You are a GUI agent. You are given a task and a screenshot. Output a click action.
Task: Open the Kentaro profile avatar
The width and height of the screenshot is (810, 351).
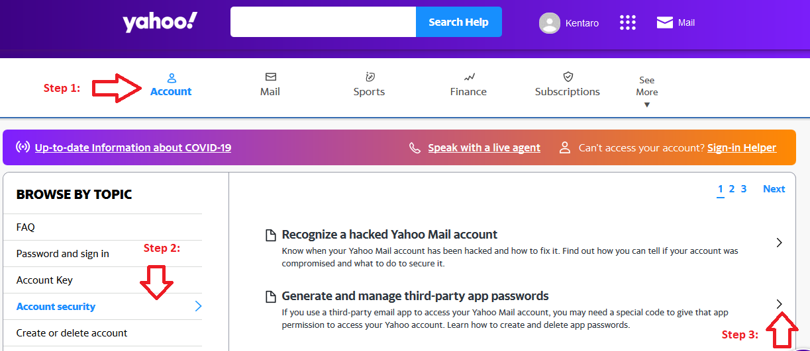point(550,23)
